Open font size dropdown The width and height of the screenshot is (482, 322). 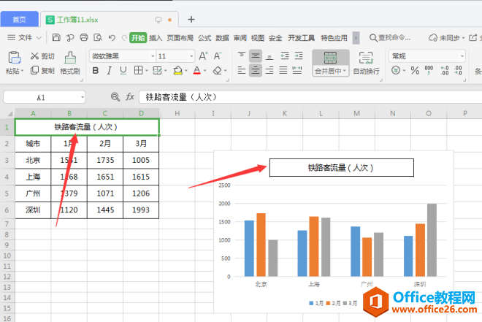tap(191, 56)
